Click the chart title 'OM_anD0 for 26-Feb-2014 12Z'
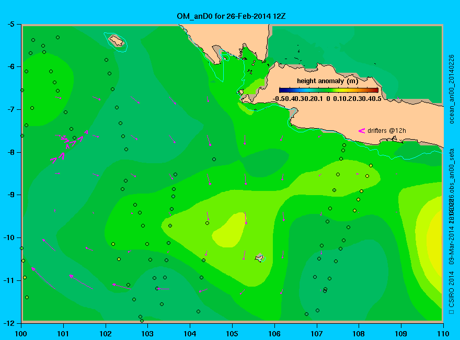 [x=231, y=16]
